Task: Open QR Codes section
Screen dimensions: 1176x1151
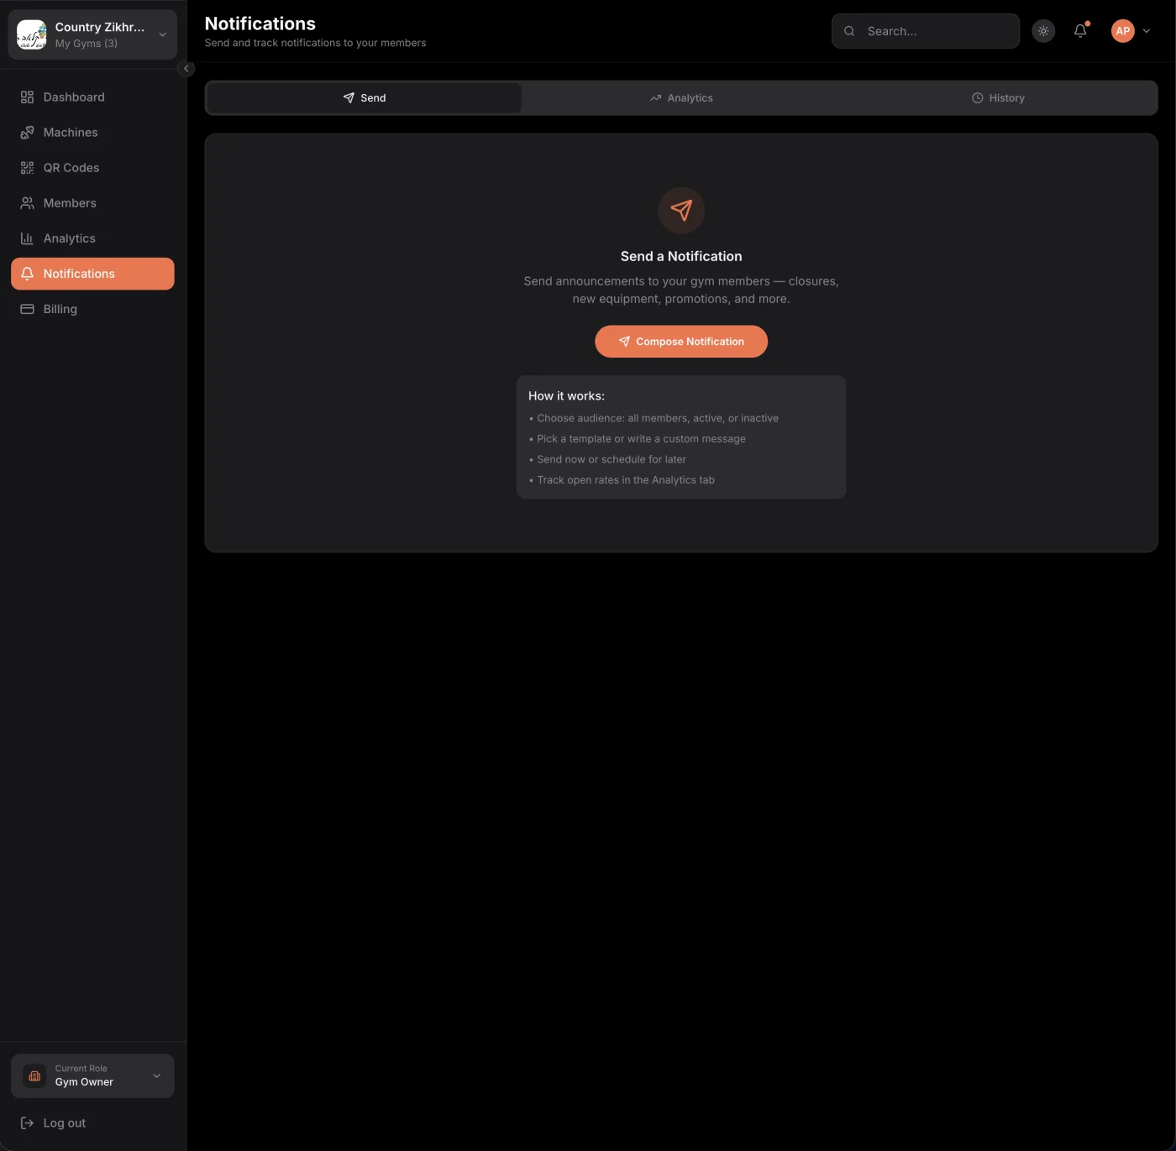Action: (x=92, y=168)
